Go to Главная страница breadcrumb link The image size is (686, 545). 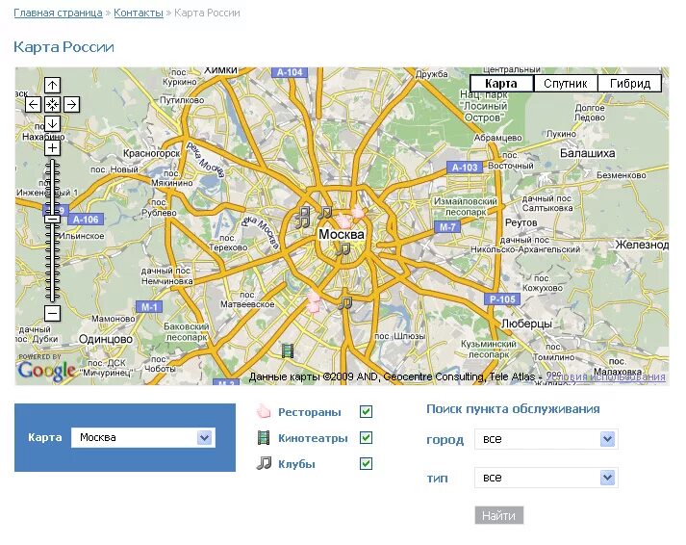tap(58, 13)
